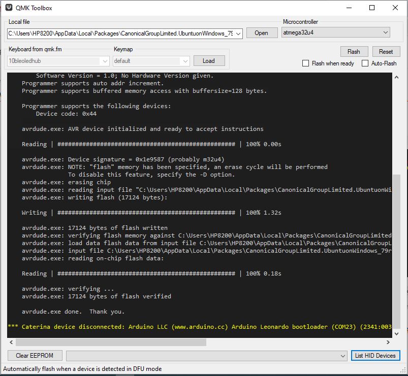Screen dimensions: 408x376
Task: Click the Clear EEPROM button
Action: pos(35,355)
